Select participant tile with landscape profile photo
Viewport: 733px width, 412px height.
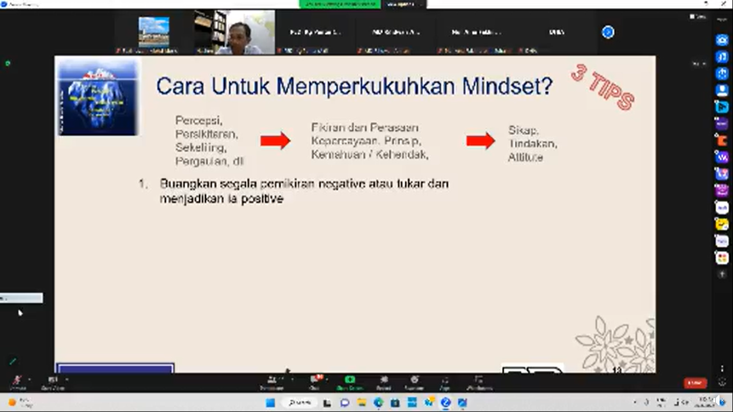[x=154, y=32]
